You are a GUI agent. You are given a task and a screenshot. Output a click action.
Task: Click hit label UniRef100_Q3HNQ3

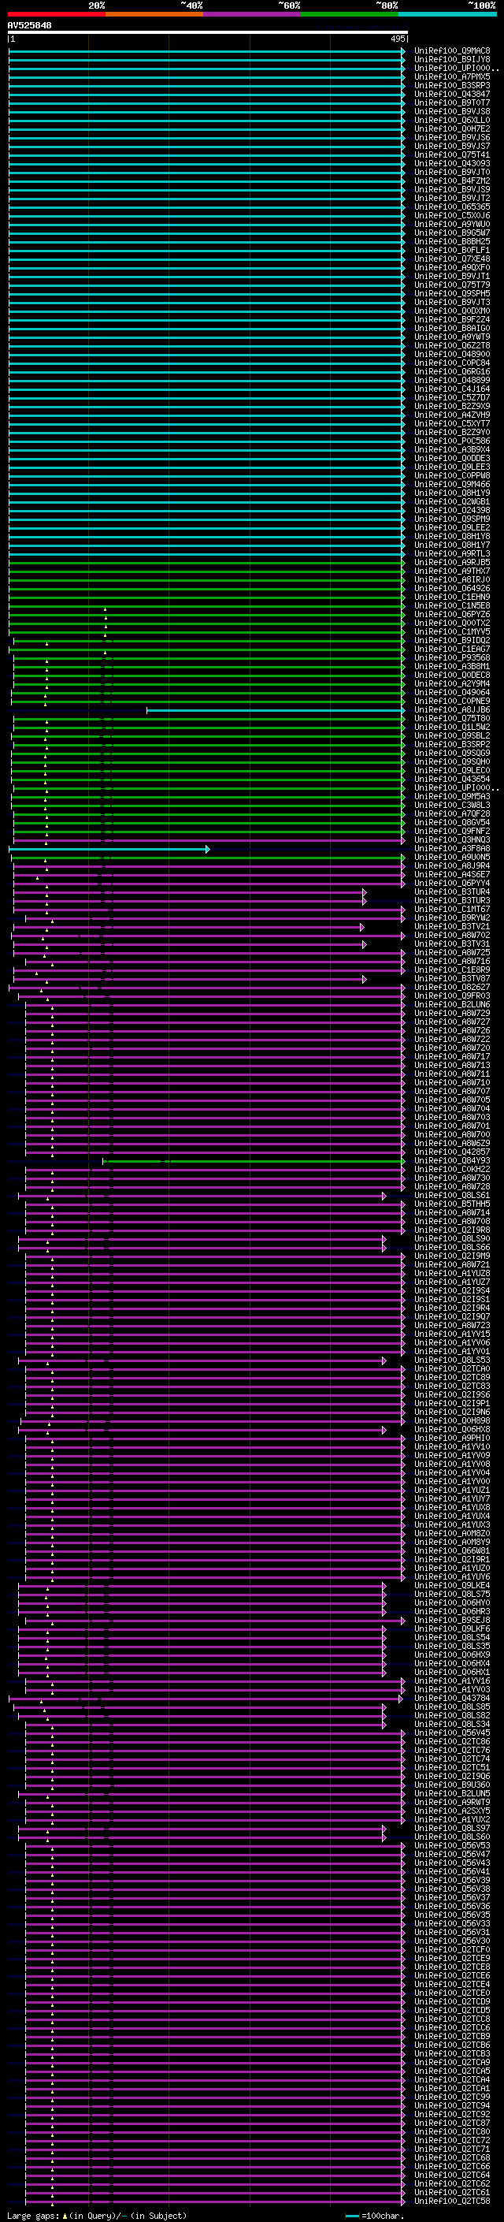452,839
